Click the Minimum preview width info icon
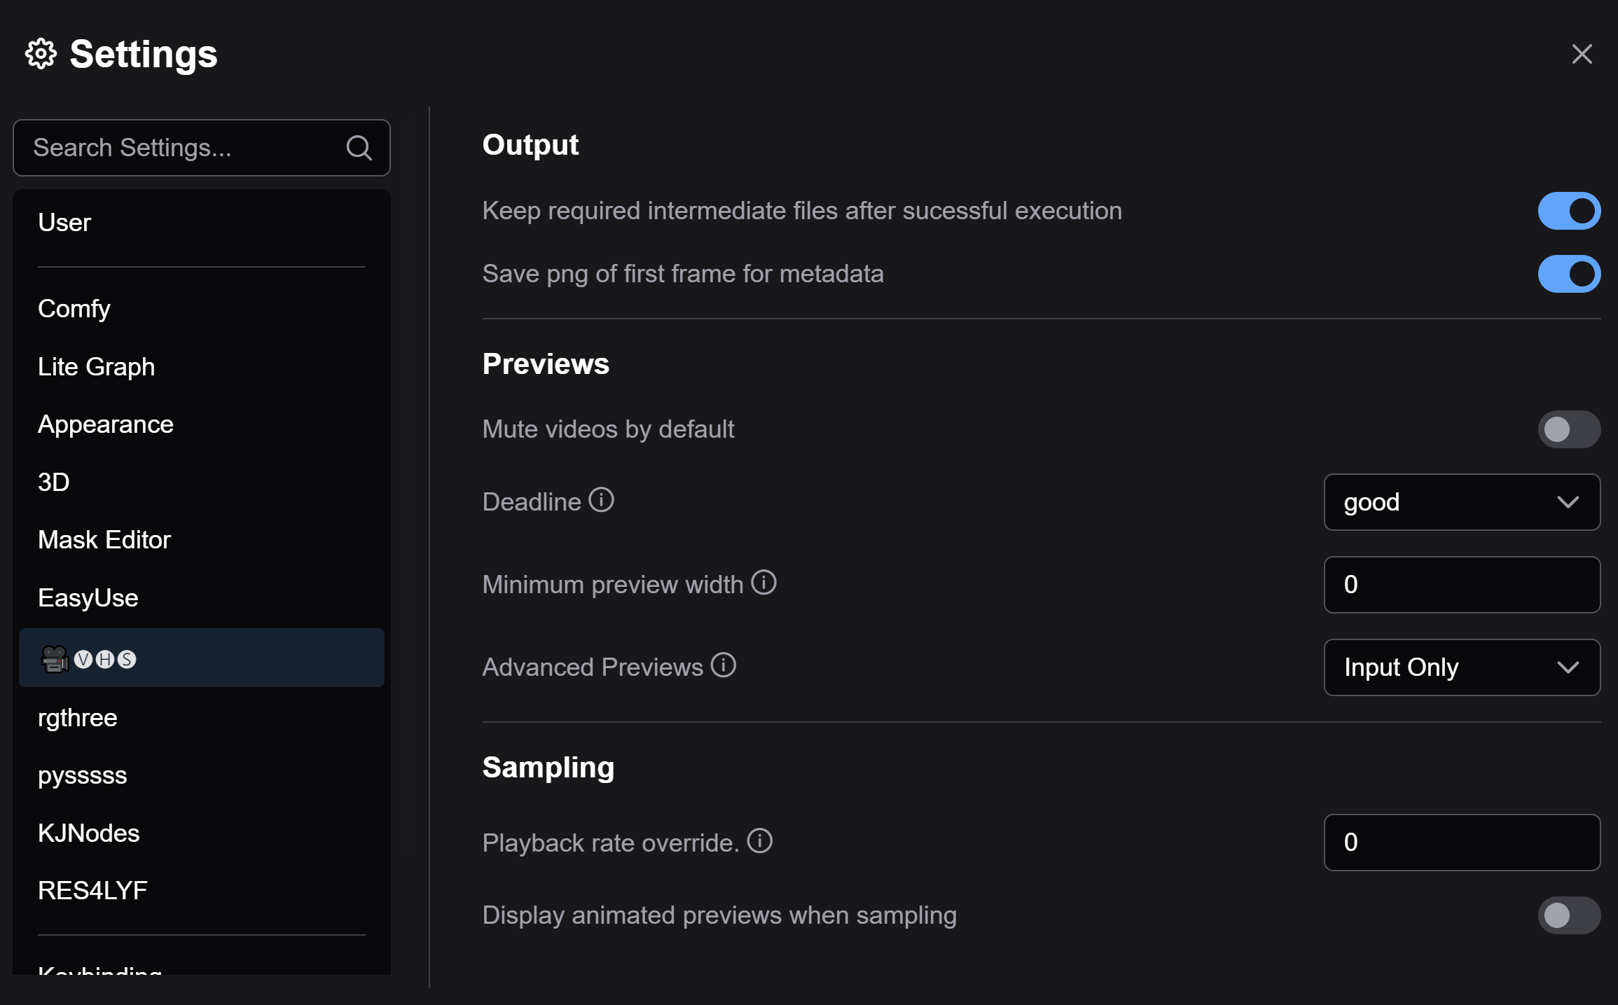Viewport: 1618px width, 1005px height. (x=763, y=583)
